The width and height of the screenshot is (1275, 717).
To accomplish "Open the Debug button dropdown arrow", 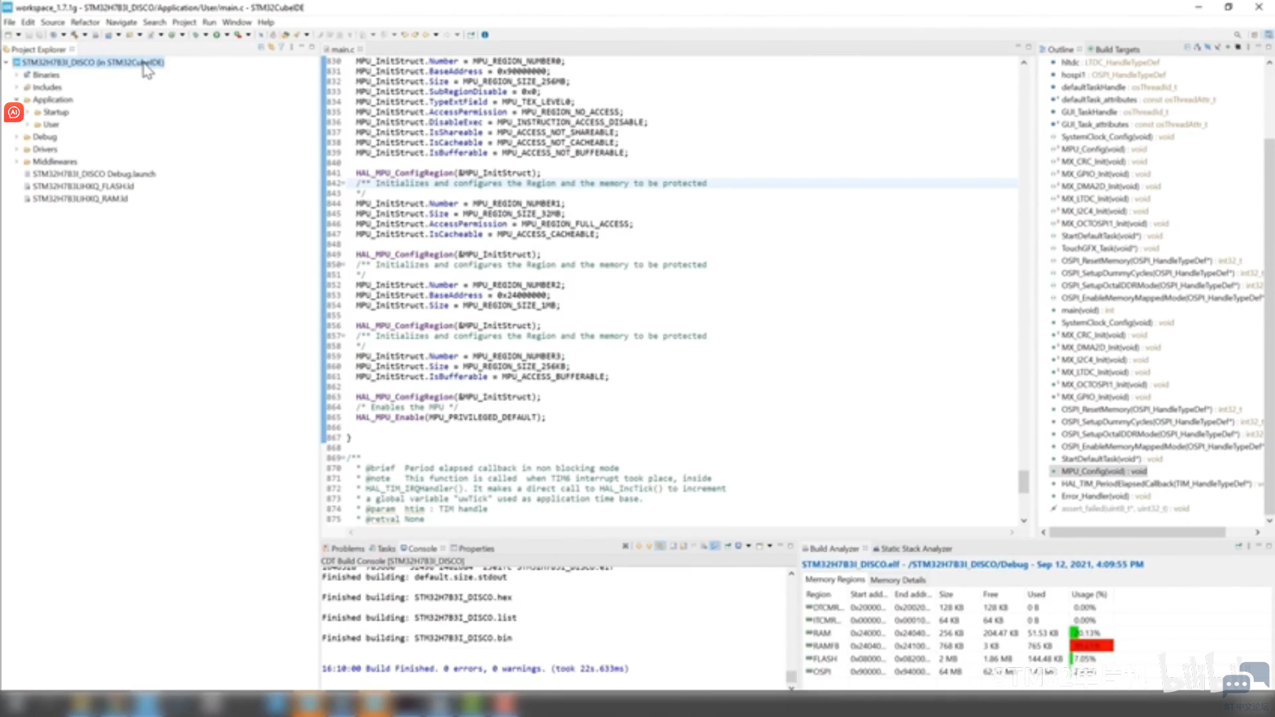I will 205,35.
